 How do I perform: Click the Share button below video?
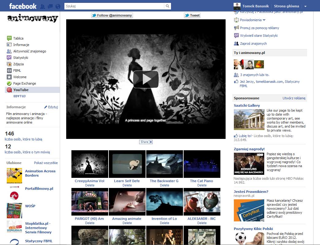coord(144,142)
